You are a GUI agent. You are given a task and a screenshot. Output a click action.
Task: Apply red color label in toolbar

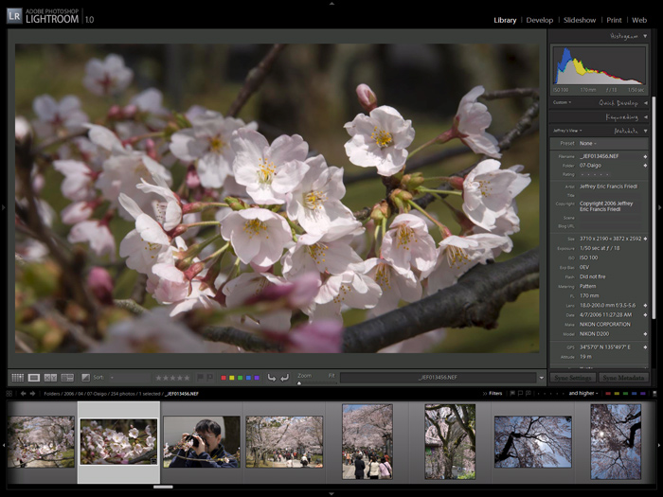click(x=224, y=378)
